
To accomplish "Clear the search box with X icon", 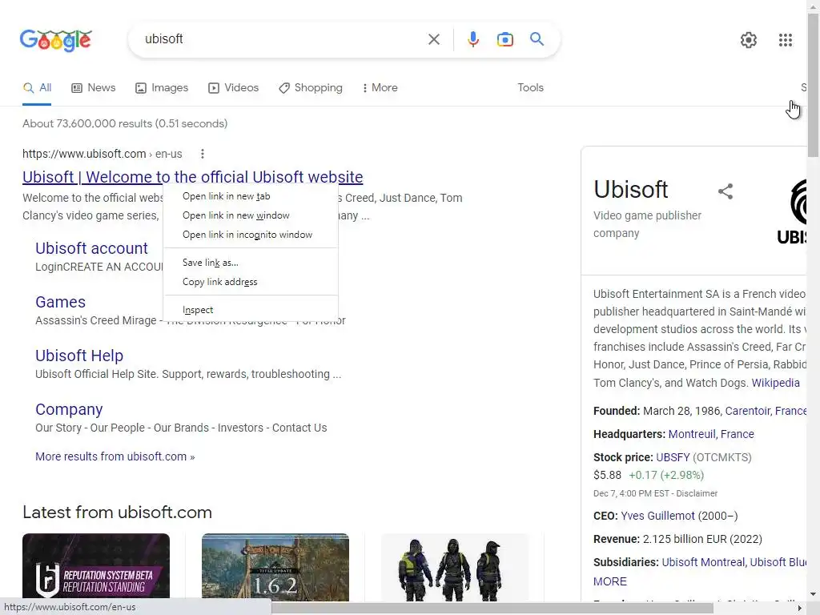I will pos(433,39).
